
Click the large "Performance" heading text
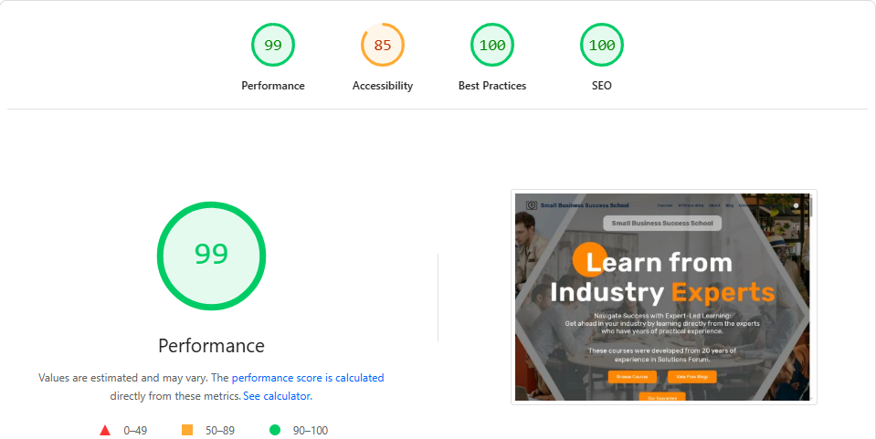211,346
